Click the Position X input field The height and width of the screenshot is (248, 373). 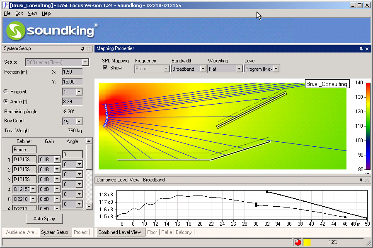72,72
